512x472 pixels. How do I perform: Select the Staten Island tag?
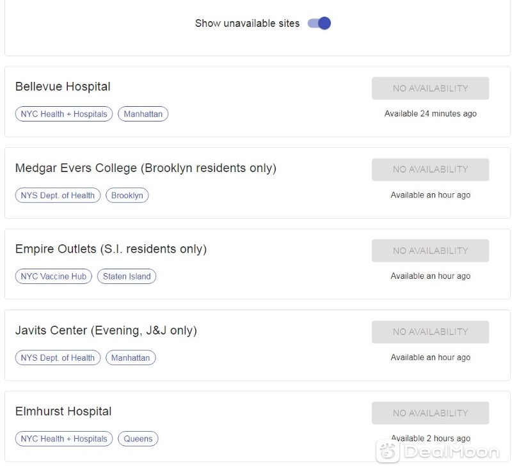pyautogui.click(x=127, y=276)
